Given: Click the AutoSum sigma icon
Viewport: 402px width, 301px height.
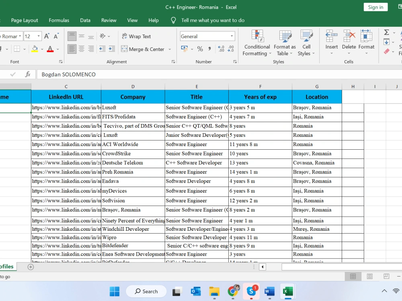Looking at the screenshot, I should click(386, 33).
